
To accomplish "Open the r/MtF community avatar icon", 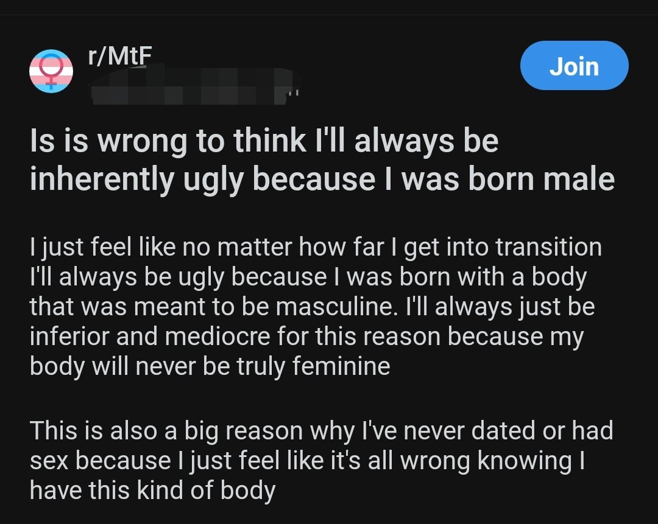I will [x=51, y=71].
